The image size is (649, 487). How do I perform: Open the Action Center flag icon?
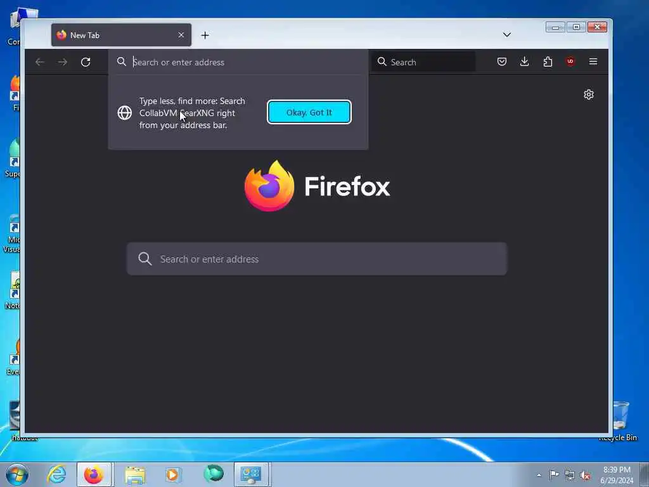tap(554, 475)
